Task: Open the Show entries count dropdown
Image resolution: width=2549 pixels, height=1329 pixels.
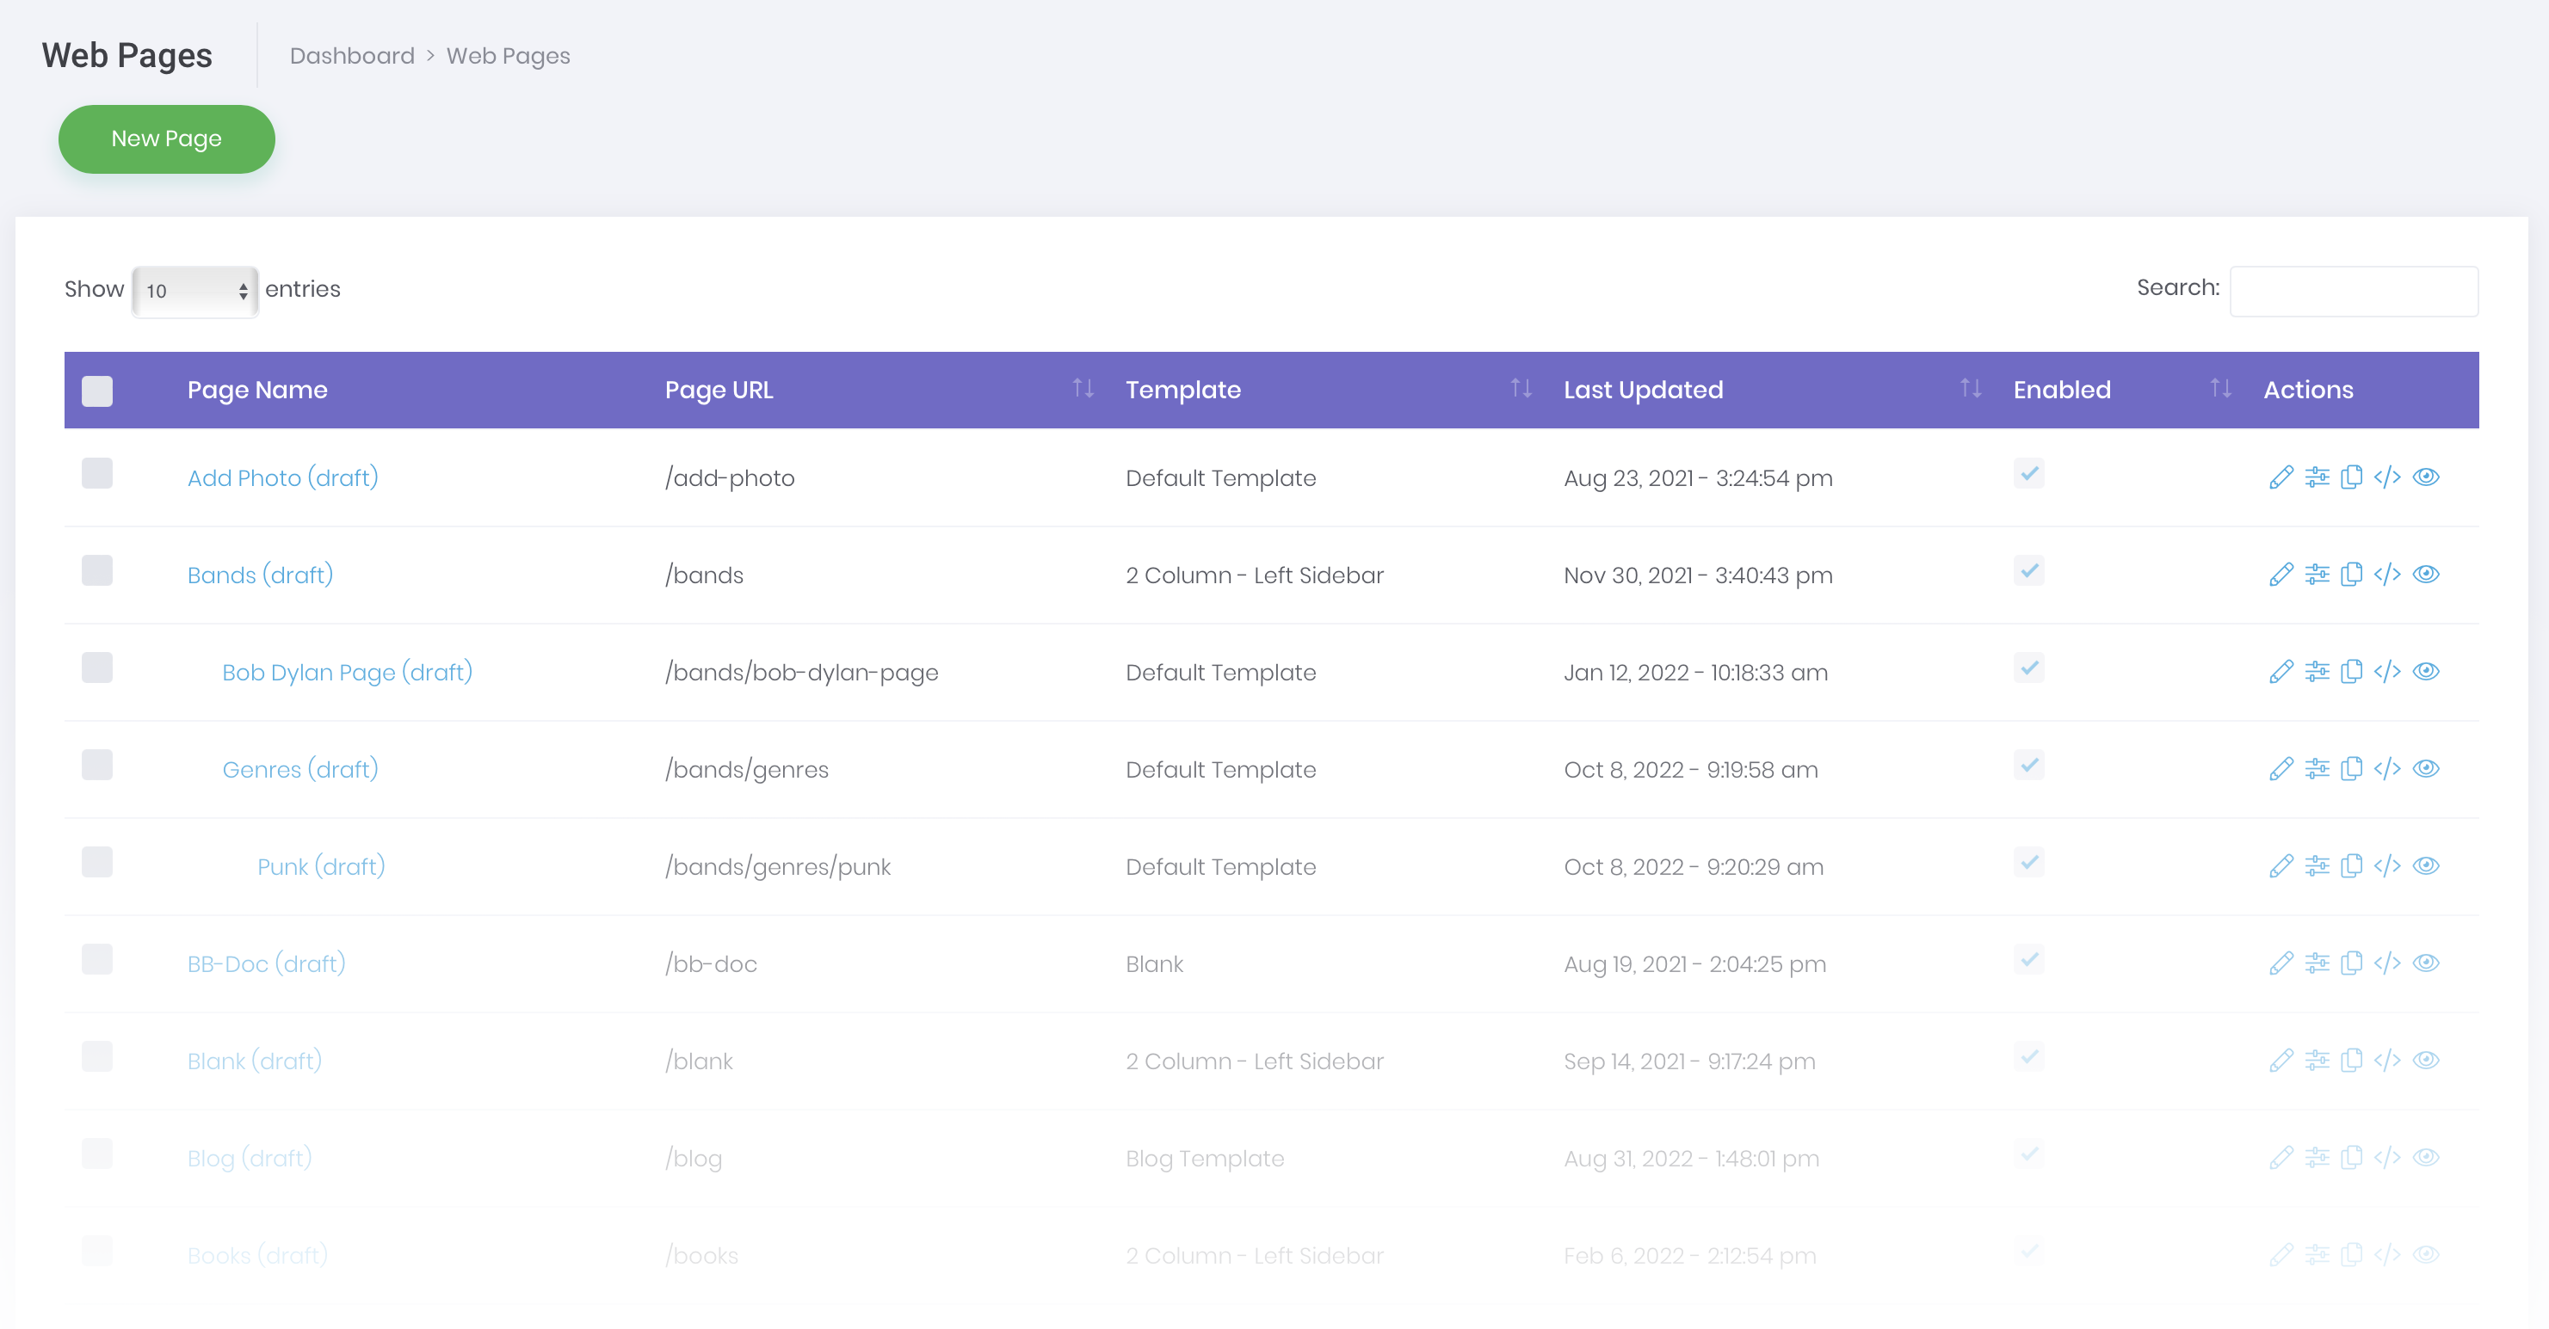Action: (x=195, y=291)
